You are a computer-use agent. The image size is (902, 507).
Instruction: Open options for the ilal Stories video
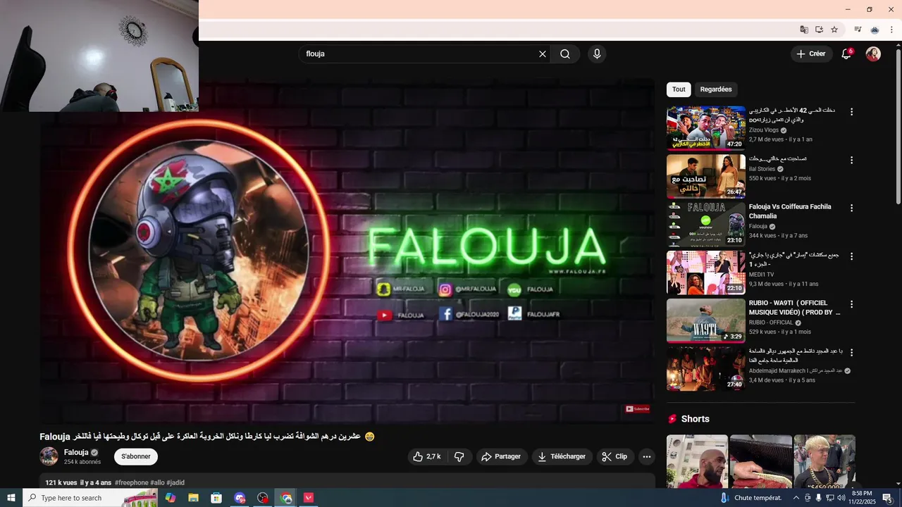point(851,160)
